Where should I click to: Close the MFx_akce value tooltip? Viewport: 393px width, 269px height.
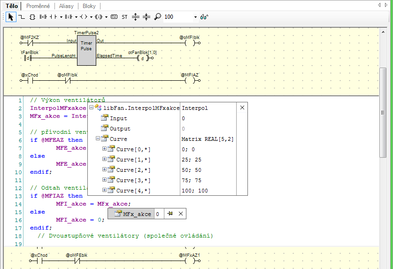[181, 214]
